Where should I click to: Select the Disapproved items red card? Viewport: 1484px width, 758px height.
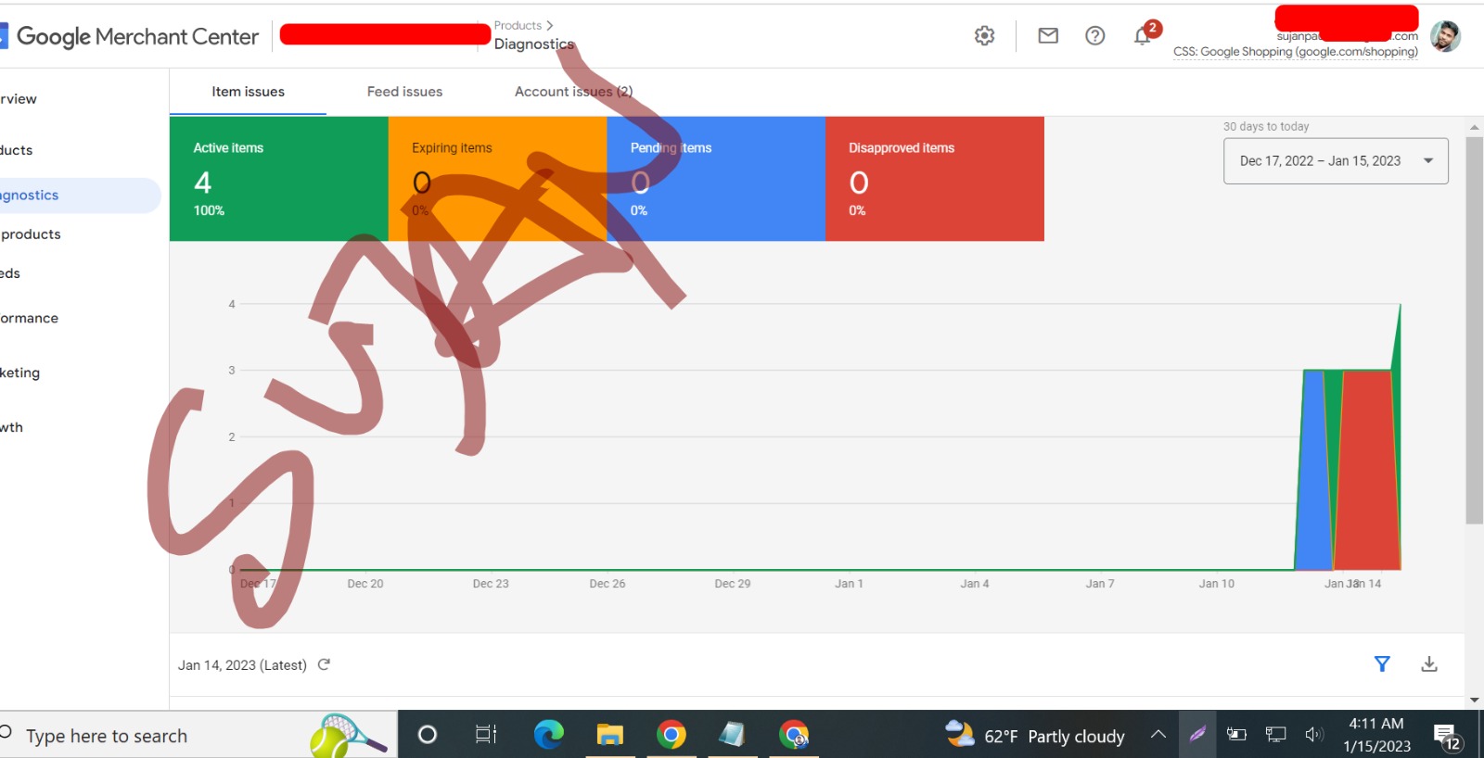click(x=935, y=179)
